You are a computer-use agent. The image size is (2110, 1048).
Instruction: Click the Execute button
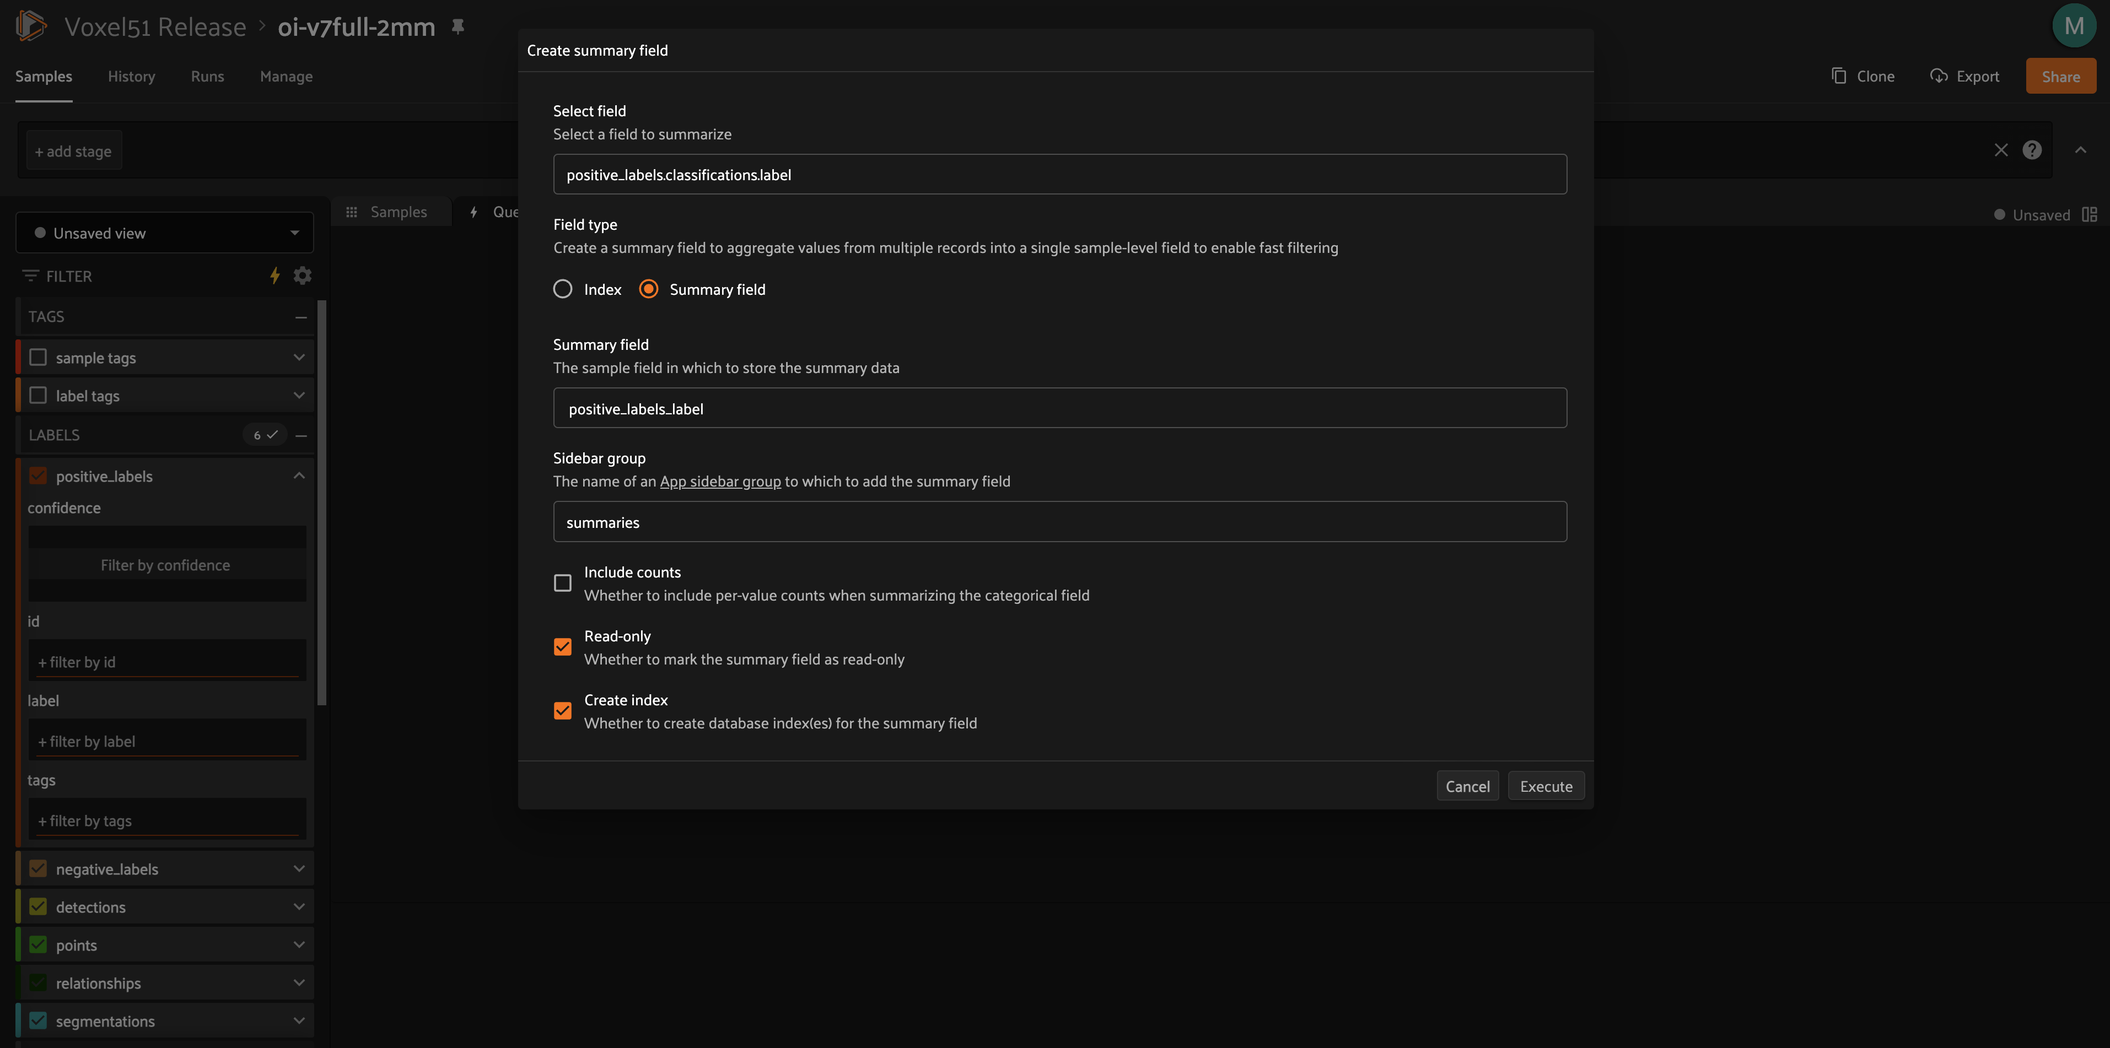[1546, 786]
